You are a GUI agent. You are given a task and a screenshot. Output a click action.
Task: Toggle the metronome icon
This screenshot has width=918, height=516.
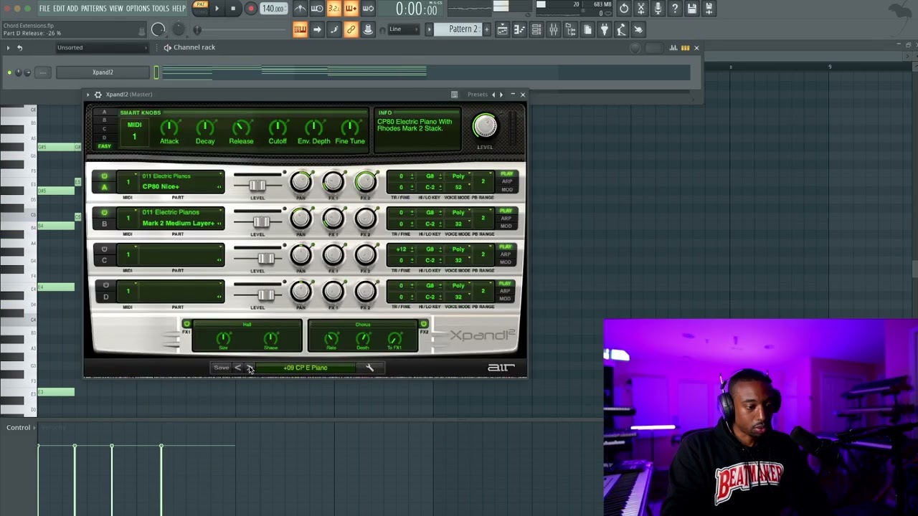pos(300,9)
